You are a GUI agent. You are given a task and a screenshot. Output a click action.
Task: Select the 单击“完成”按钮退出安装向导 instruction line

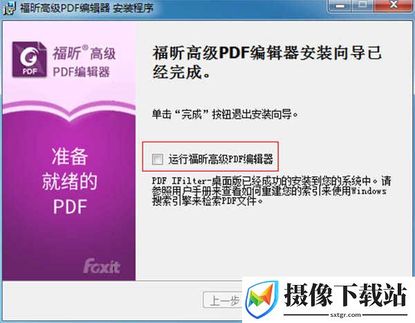pyautogui.click(x=225, y=114)
